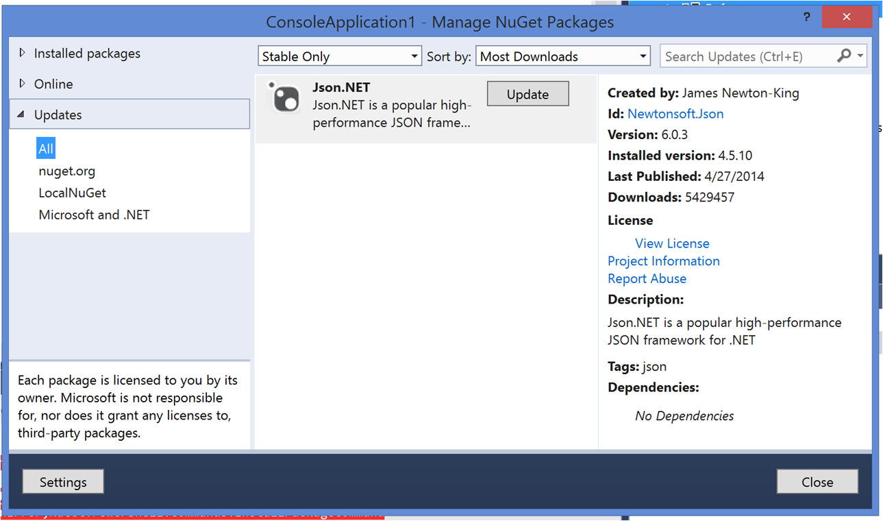Select the All updates source
The image size is (883, 521).
(x=46, y=149)
